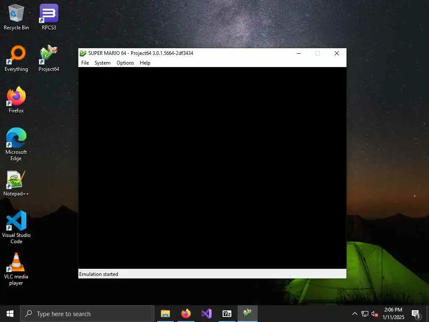Screen dimensions: 429x322
Task: Minimize the Project64 window
Action: [x=299, y=53]
